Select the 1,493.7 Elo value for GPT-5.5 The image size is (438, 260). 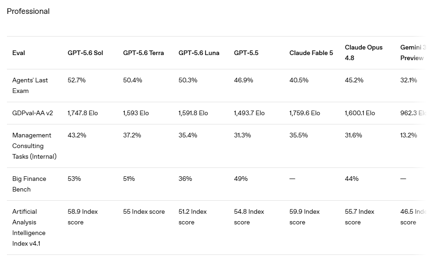249,113
